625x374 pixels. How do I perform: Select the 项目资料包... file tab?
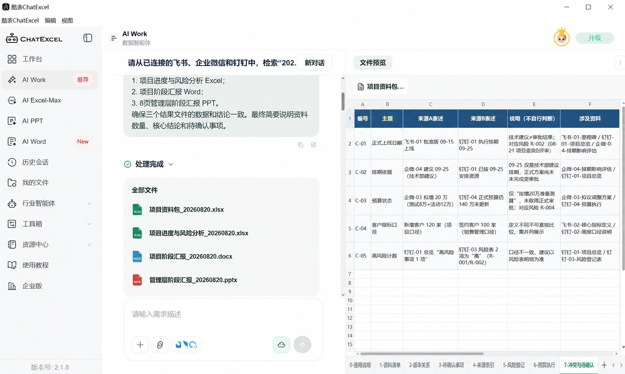pyautogui.click(x=381, y=87)
